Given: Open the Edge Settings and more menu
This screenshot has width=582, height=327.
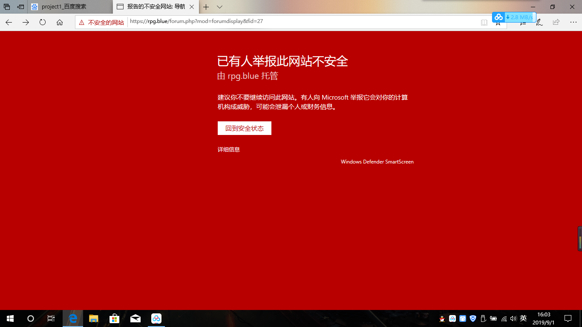Looking at the screenshot, I should (x=573, y=22).
